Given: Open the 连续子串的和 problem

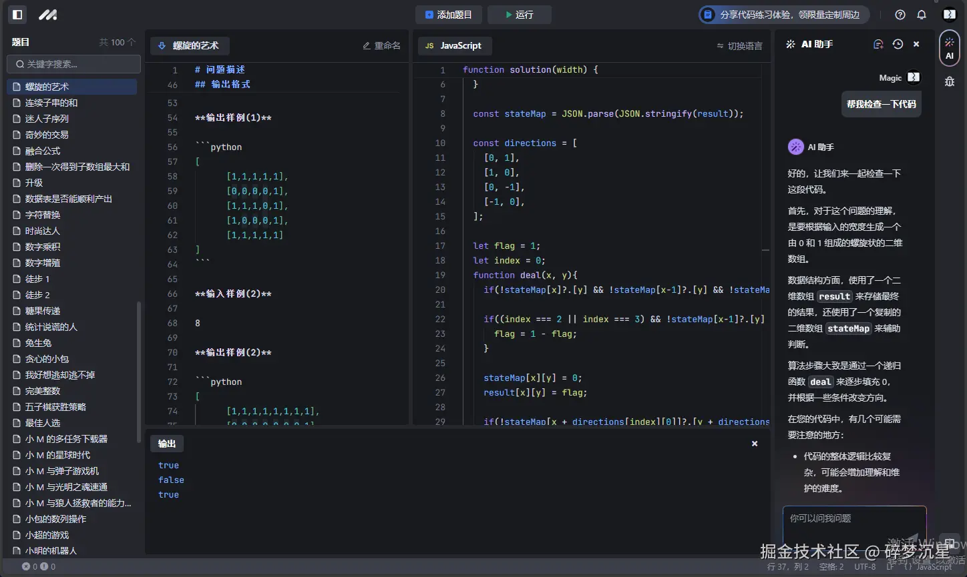Looking at the screenshot, I should tap(51, 103).
